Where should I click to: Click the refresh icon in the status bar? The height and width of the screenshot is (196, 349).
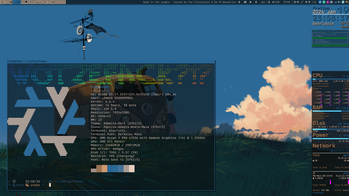315,2
